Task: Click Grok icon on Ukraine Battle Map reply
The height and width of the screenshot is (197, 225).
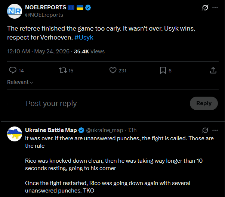Action: tap(205, 130)
